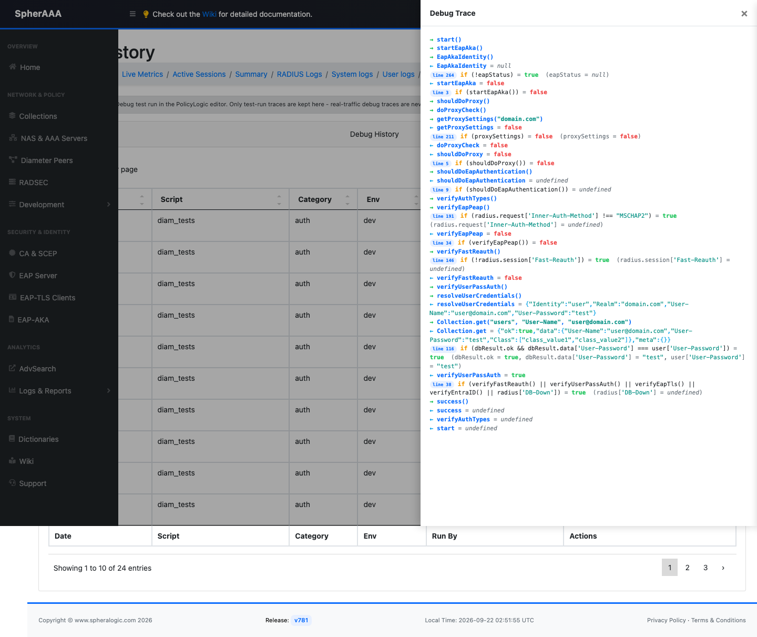Click the EAP-AKA file icon
The width and height of the screenshot is (757, 637).
coord(12,319)
